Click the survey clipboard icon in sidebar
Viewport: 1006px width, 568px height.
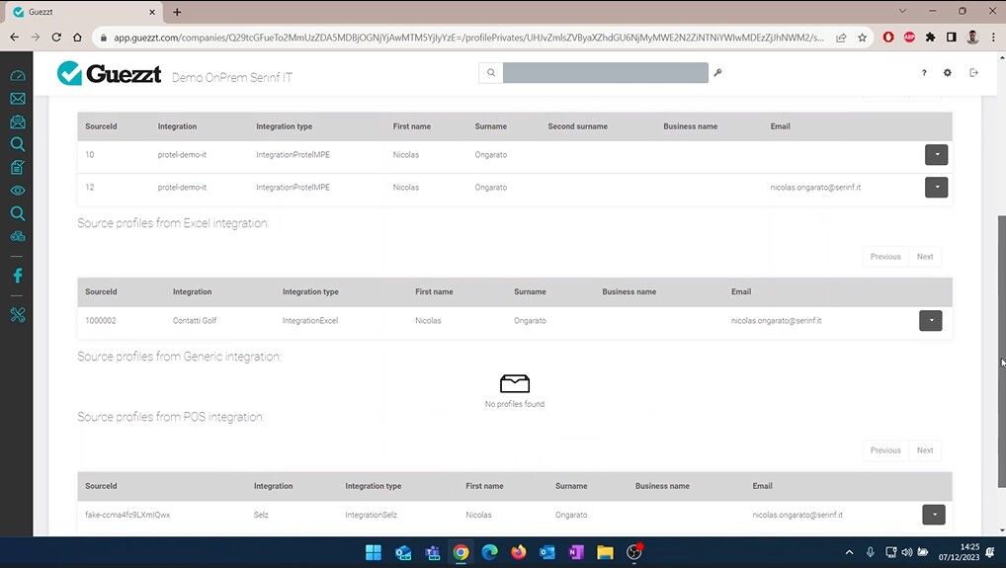point(17,167)
